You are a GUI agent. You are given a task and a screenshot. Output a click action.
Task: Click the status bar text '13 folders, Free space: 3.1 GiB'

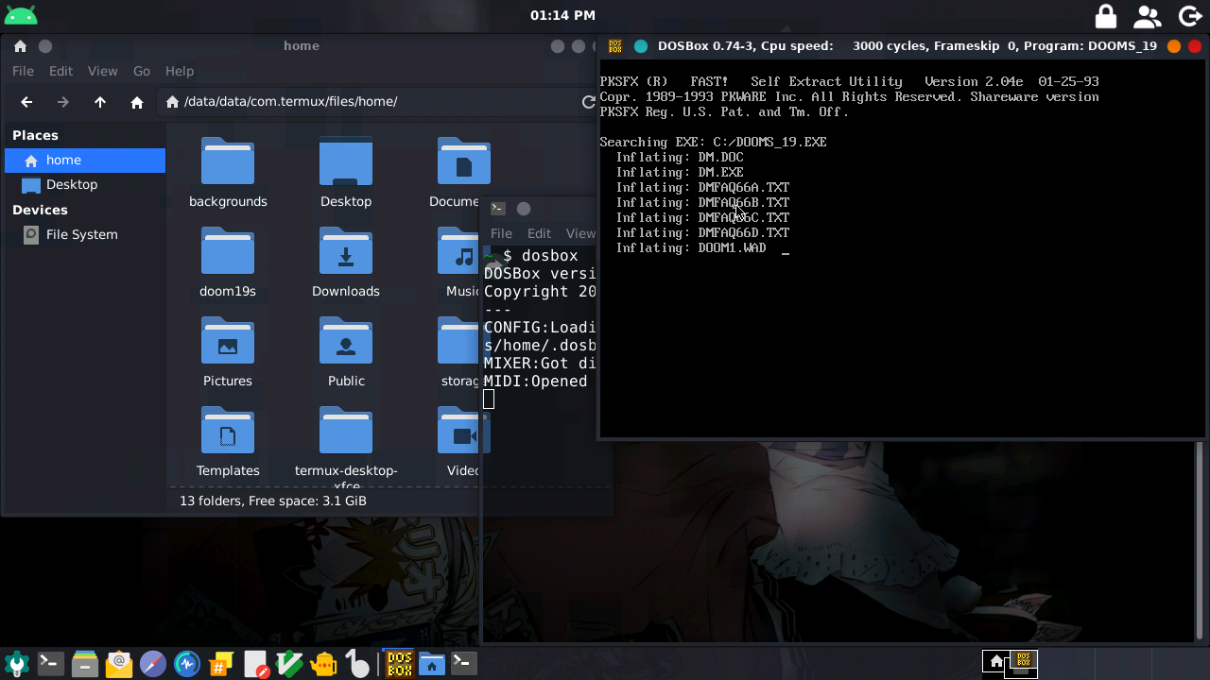point(273,501)
